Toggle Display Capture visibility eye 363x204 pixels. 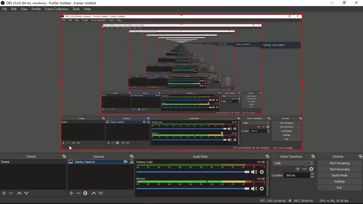point(125,162)
